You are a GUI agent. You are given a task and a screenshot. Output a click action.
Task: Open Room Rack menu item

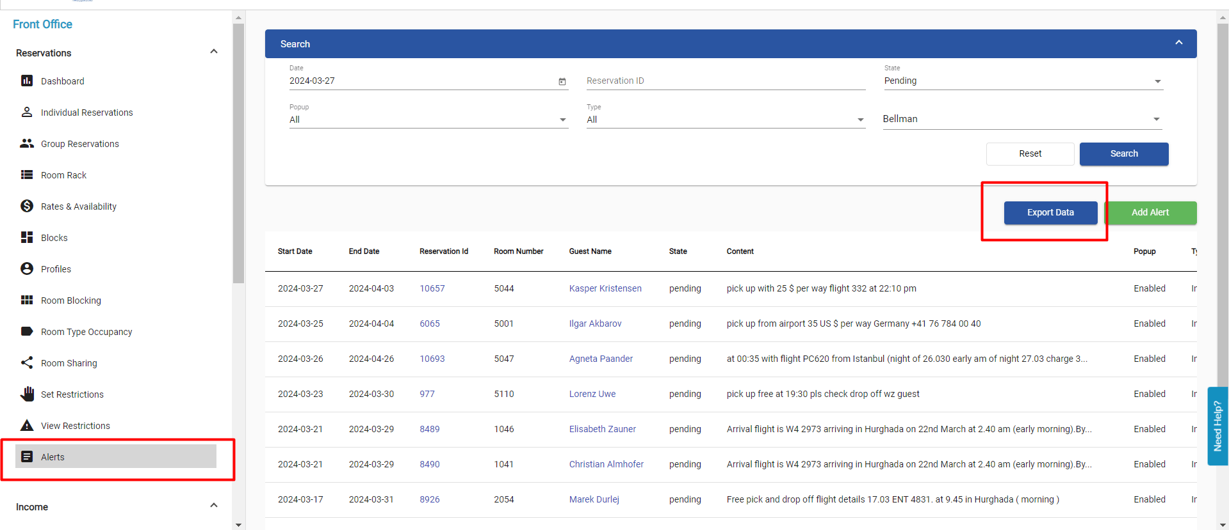tap(63, 175)
